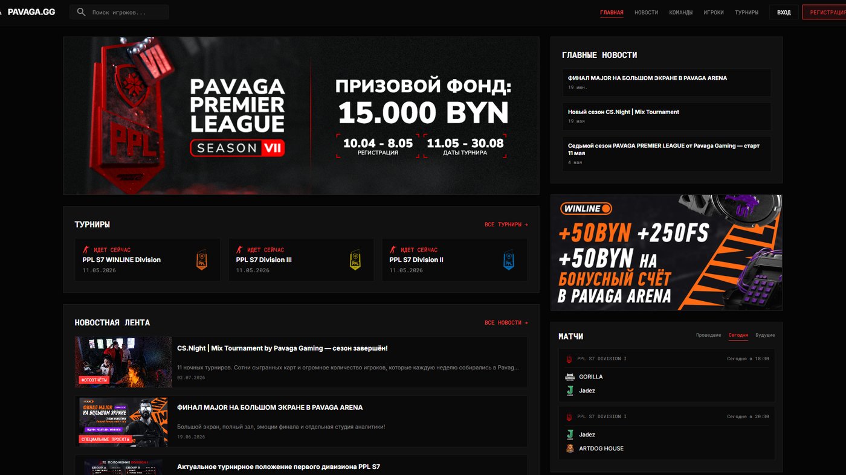Click CS icon on PPL S7 Division II card

point(393,250)
